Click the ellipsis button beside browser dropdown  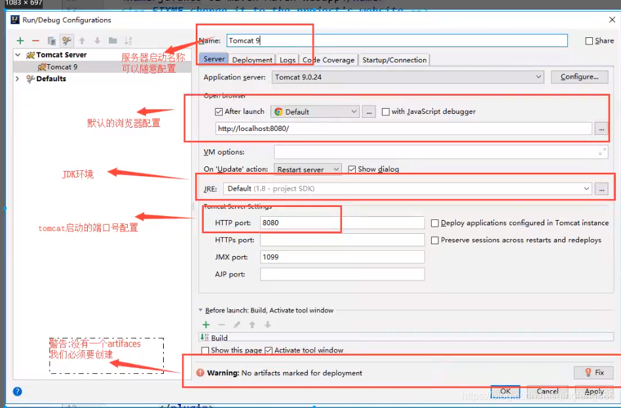point(369,112)
